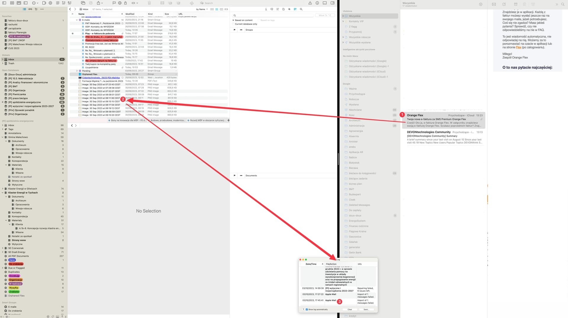Viewport: 568px width, 318px height.
Task: Open the circled info inspector icon
Action: pyautogui.click(x=317, y=3)
